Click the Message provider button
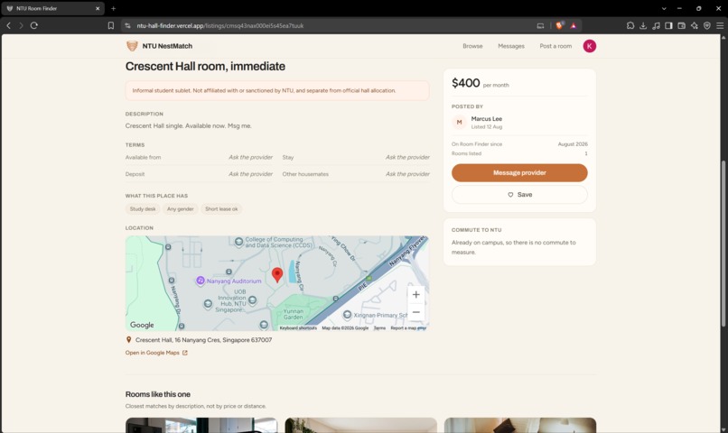The height and width of the screenshot is (433, 728). point(519,173)
